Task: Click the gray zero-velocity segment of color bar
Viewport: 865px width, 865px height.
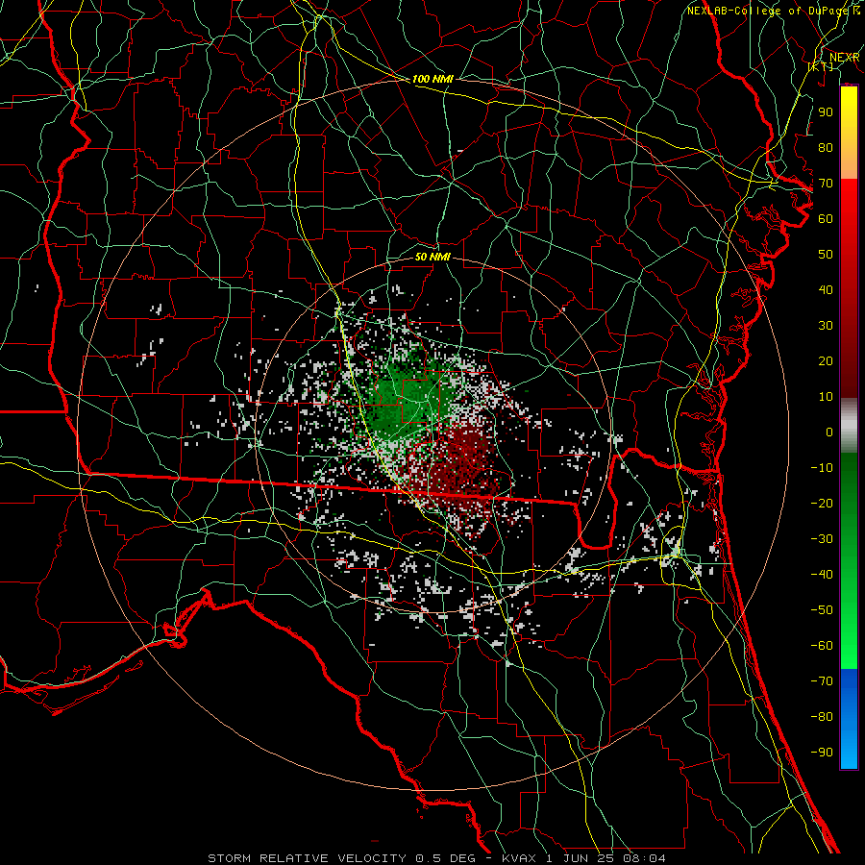Action: coord(849,426)
